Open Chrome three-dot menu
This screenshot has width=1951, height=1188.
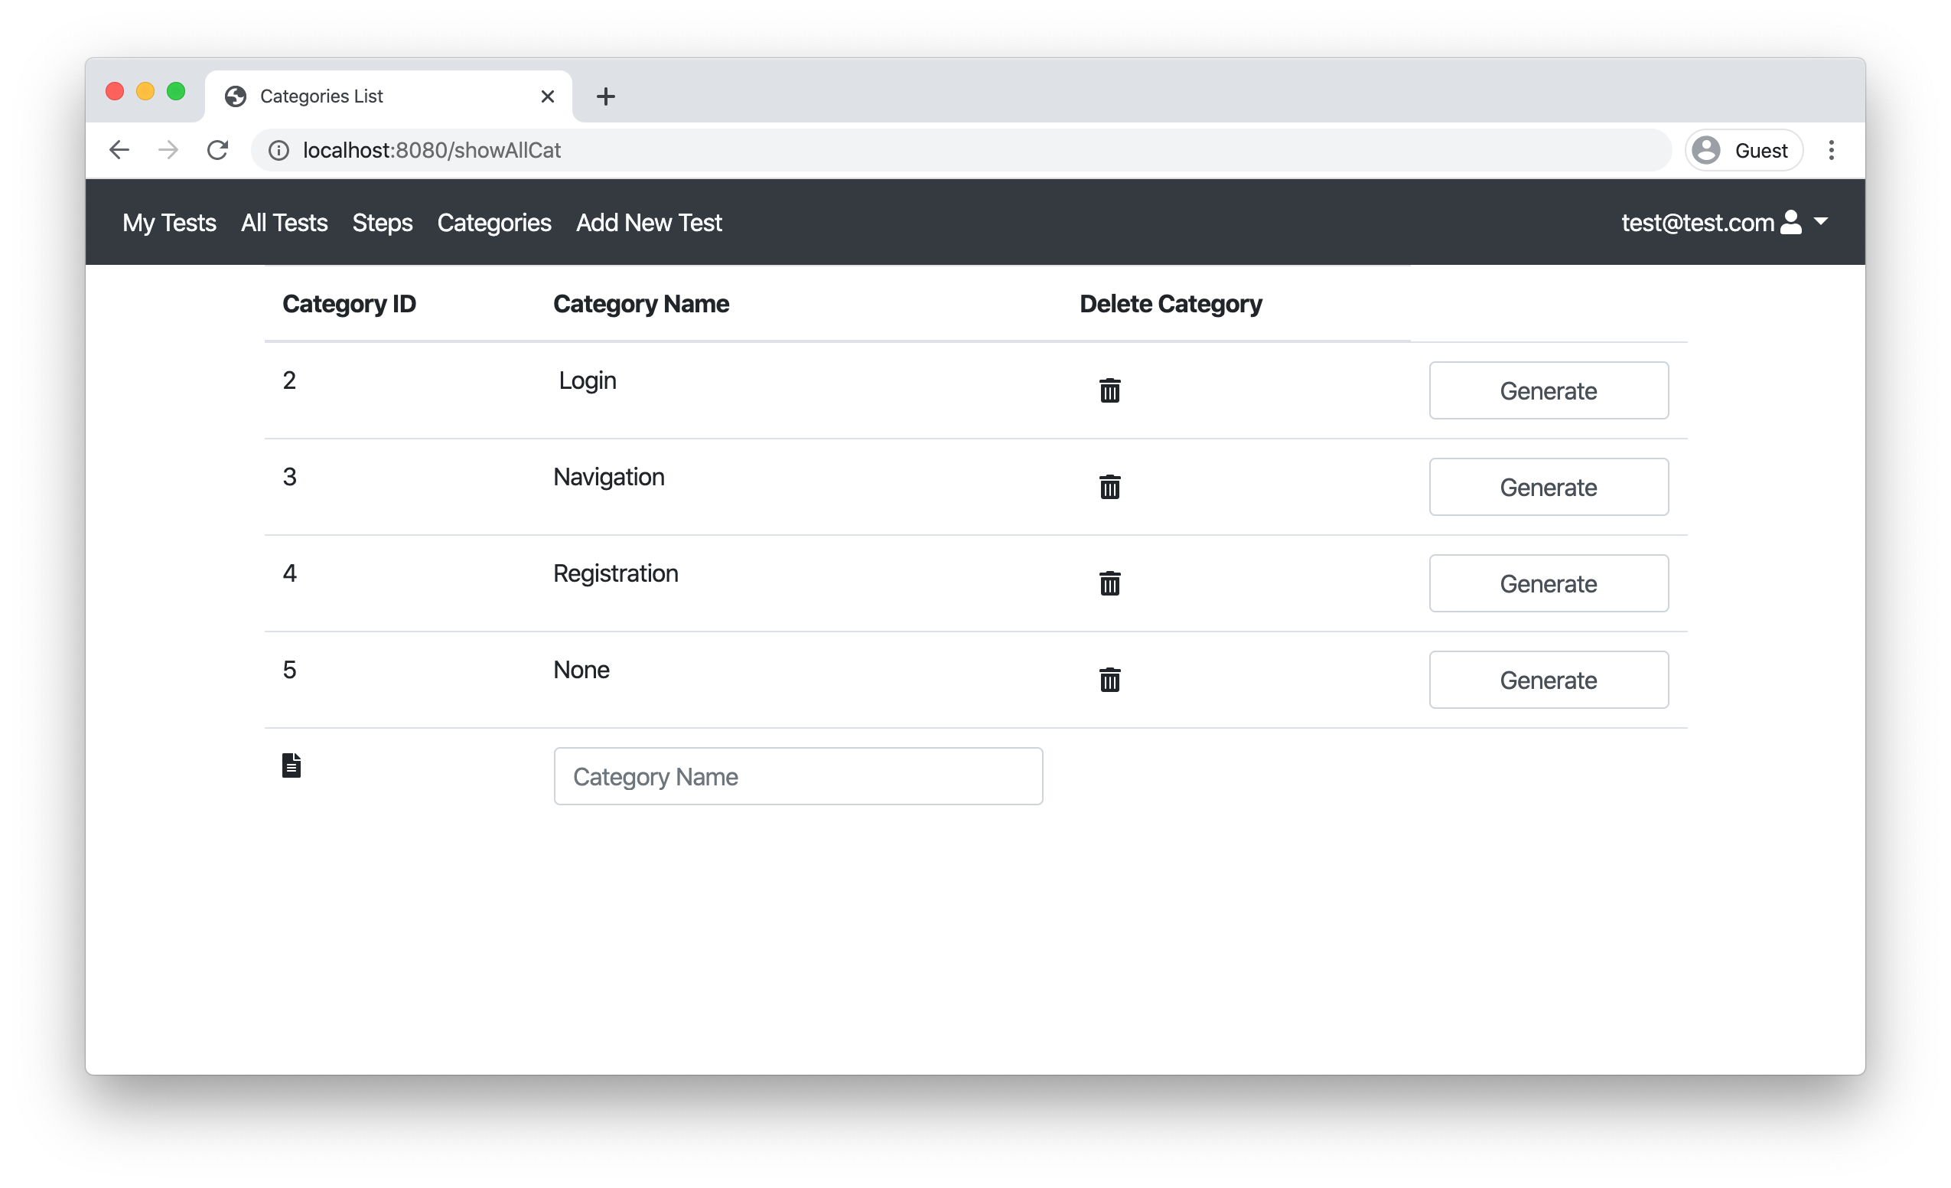pyautogui.click(x=1831, y=151)
